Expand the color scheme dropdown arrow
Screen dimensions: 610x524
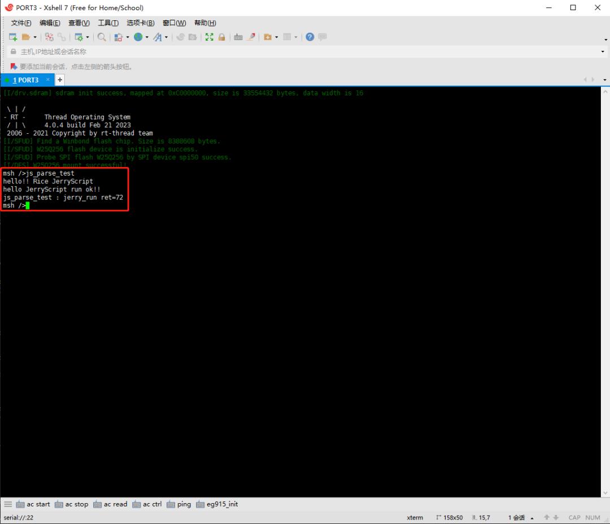click(x=128, y=37)
